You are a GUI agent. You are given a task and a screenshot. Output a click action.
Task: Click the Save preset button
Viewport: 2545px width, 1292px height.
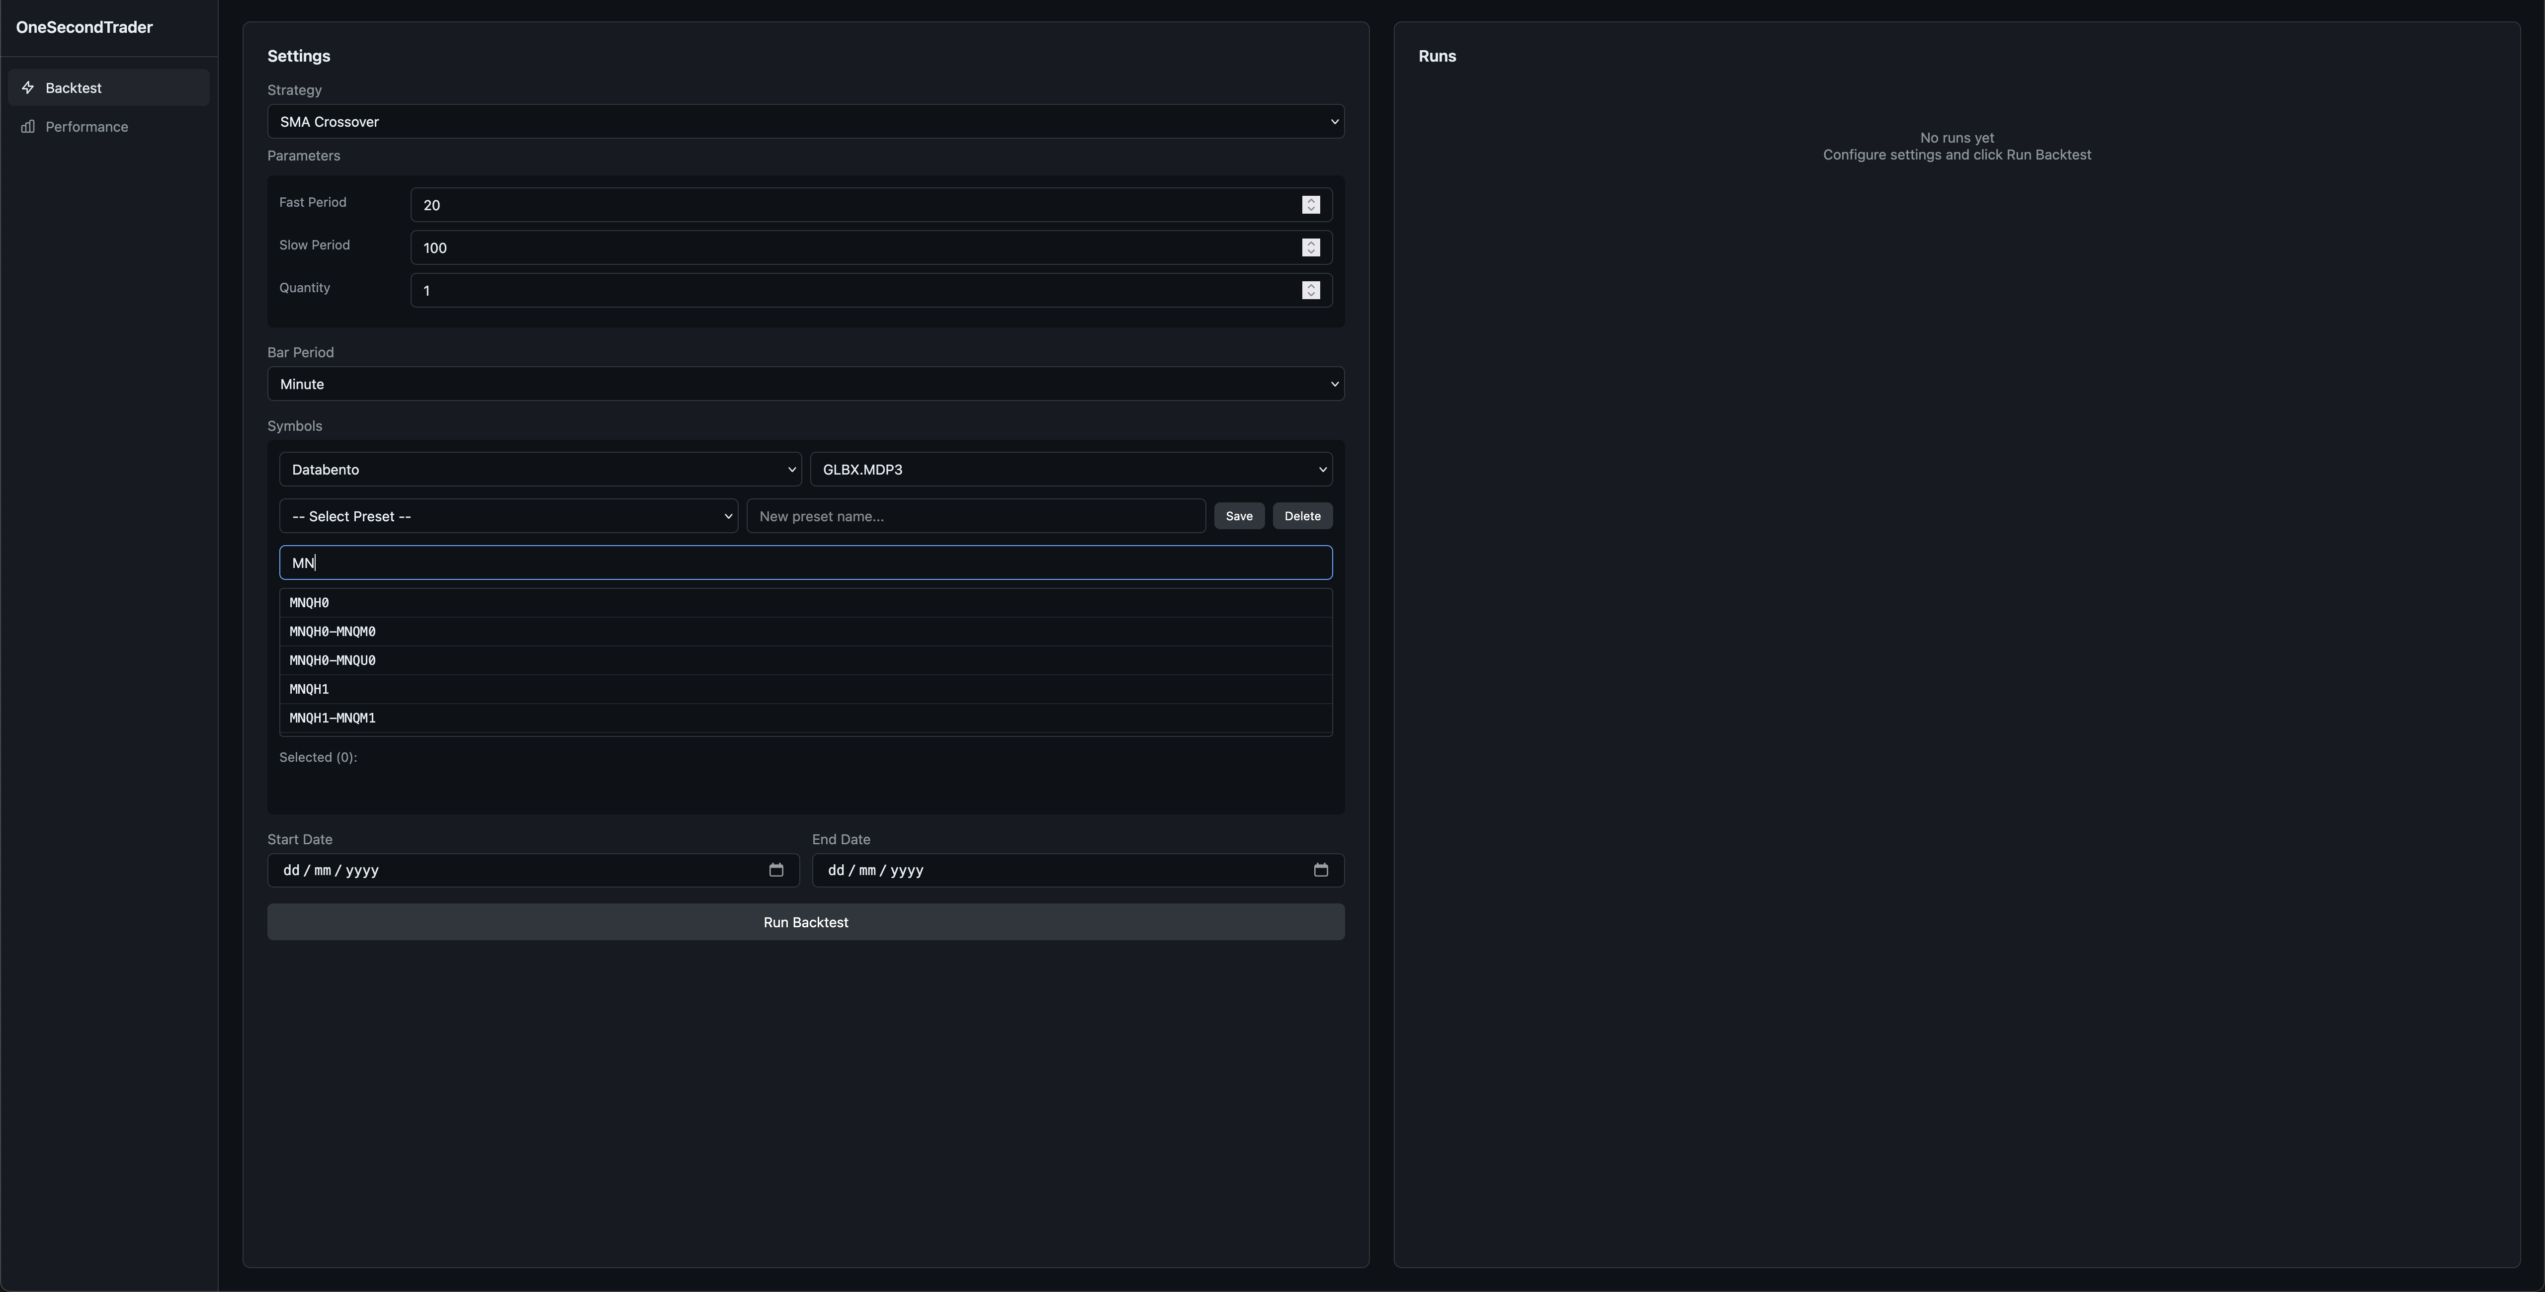[1238, 517]
